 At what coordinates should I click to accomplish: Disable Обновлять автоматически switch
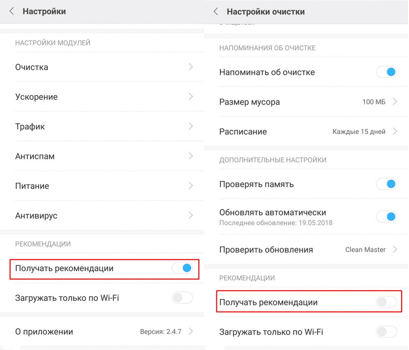[387, 216]
